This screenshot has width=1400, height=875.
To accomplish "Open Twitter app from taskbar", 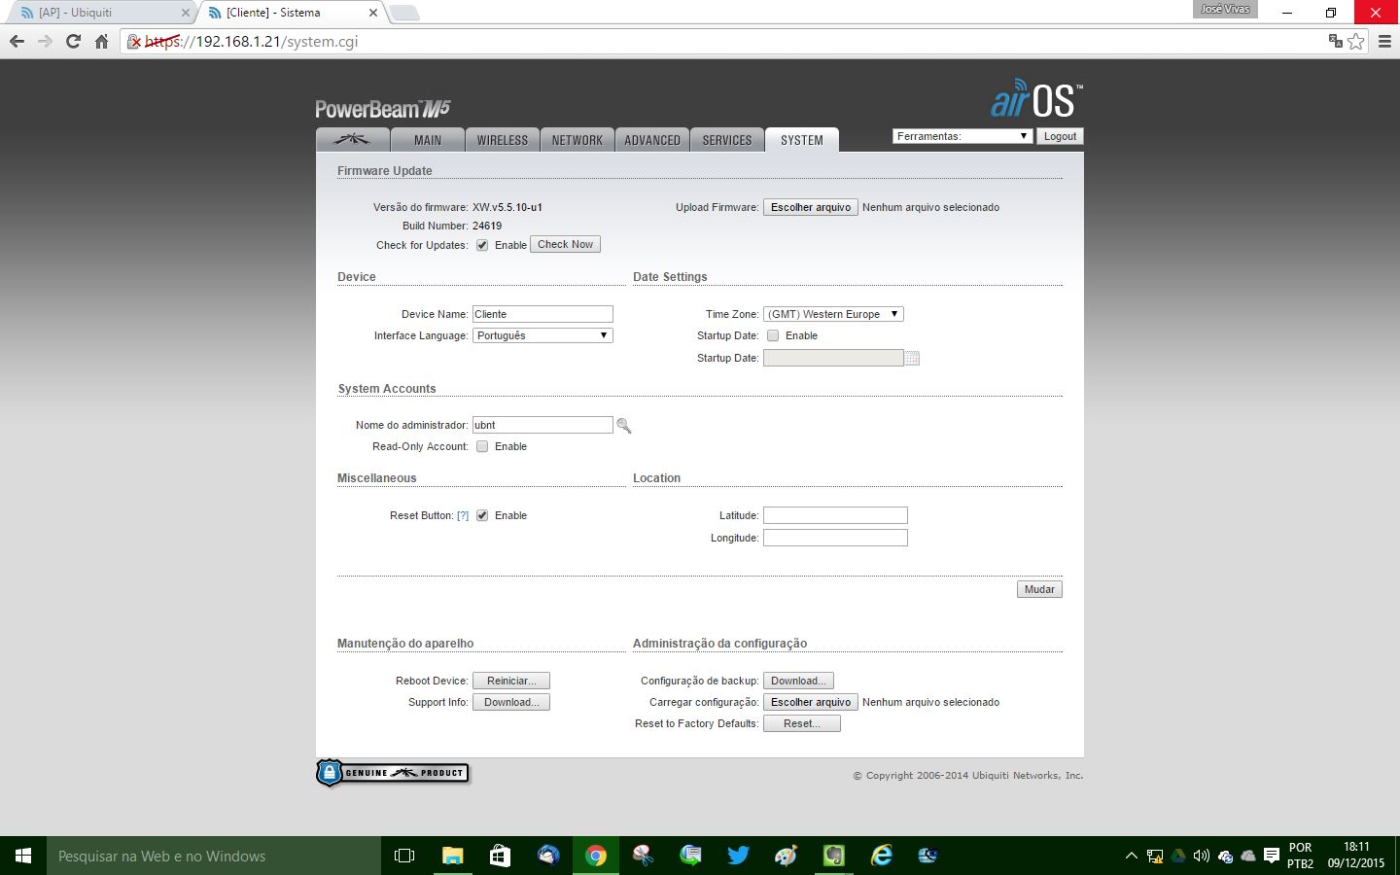I will [x=738, y=856].
